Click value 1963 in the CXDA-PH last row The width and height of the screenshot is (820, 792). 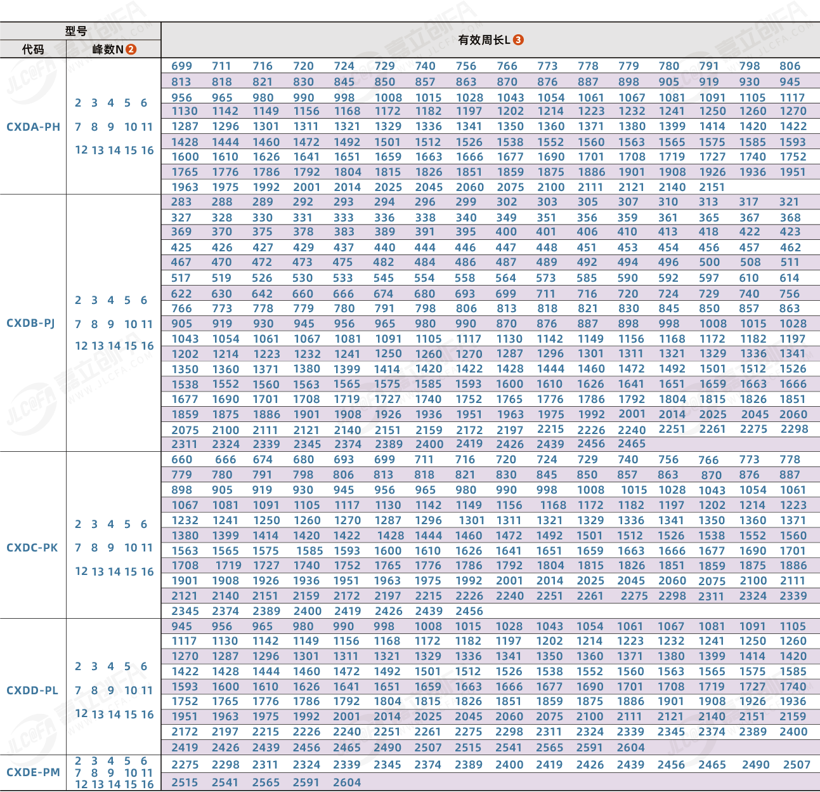coord(185,187)
